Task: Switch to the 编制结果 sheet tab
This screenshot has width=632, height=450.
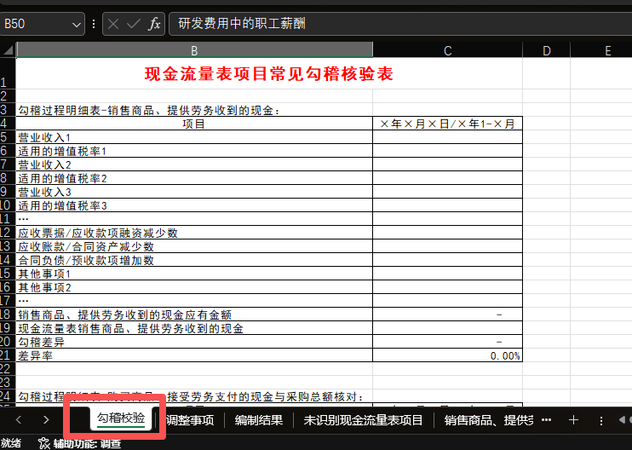Action: [x=259, y=420]
